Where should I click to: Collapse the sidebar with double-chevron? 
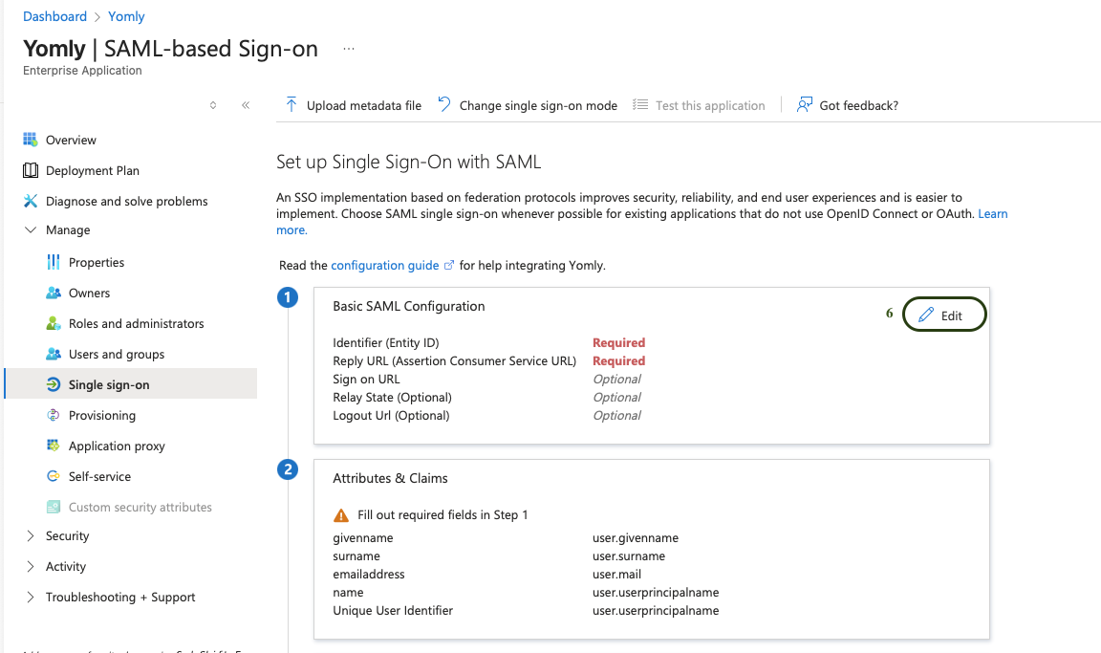(x=246, y=105)
